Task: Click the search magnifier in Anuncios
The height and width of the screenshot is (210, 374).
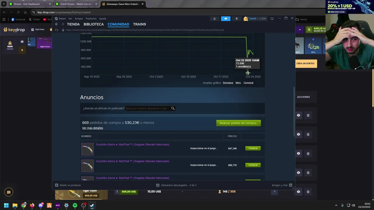Action: point(173,108)
